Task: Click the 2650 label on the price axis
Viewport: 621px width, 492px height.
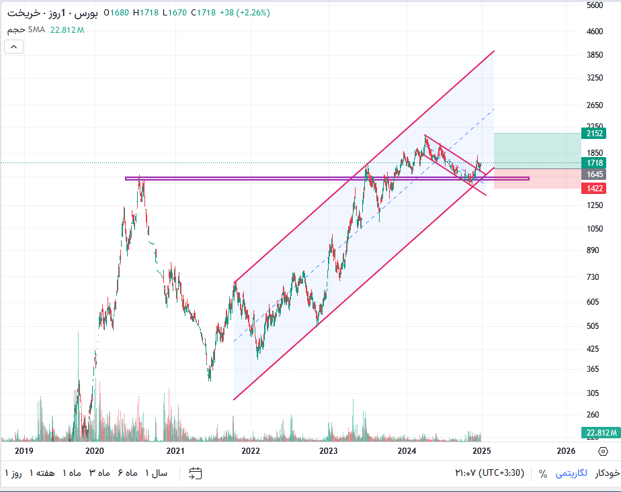Action: point(595,105)
